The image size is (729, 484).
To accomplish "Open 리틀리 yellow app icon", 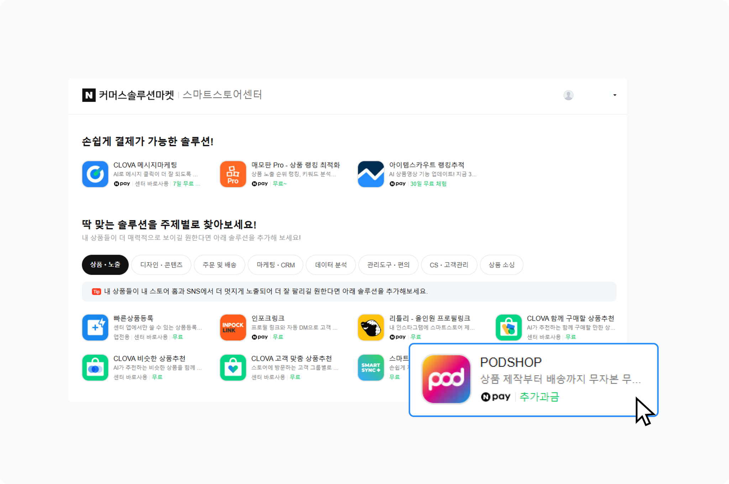I will tap(371, 327).
